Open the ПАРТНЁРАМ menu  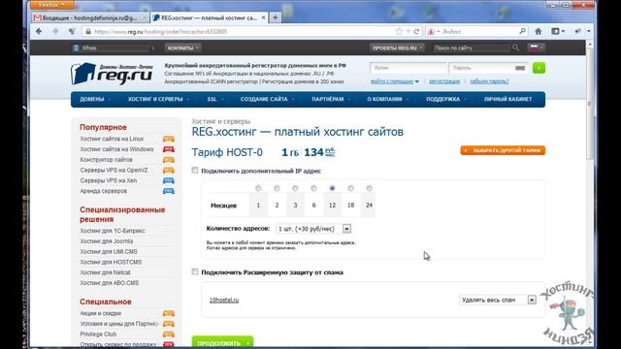pos(331,99)
